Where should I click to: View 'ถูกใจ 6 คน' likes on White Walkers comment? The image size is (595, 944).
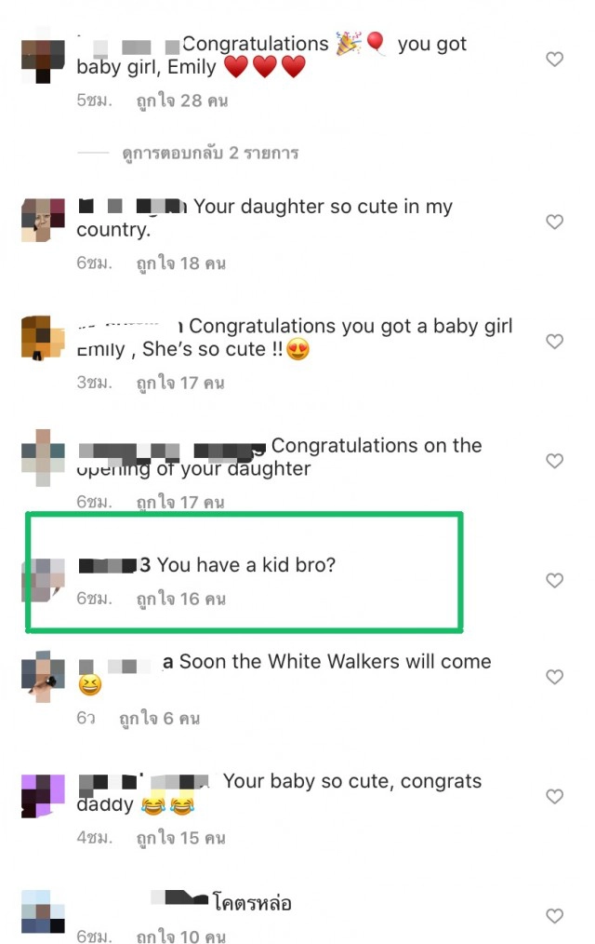pyautogui.click(x=159, y=718)
